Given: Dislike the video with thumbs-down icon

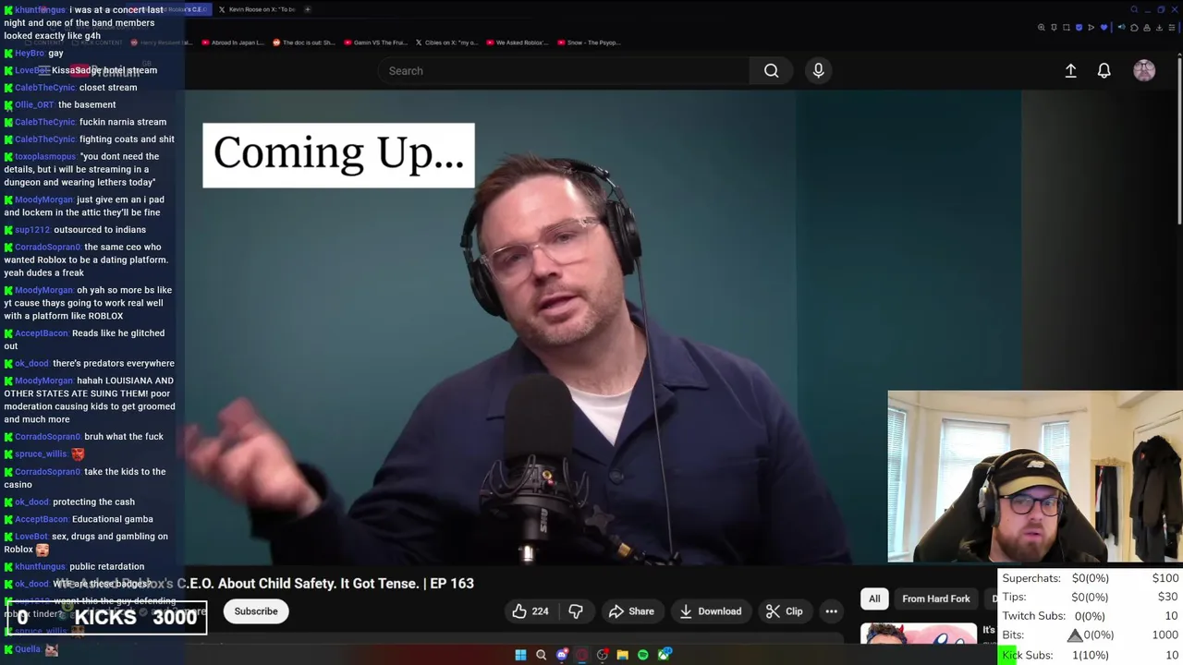Looking at the screenshot, I should coord(575,611).
